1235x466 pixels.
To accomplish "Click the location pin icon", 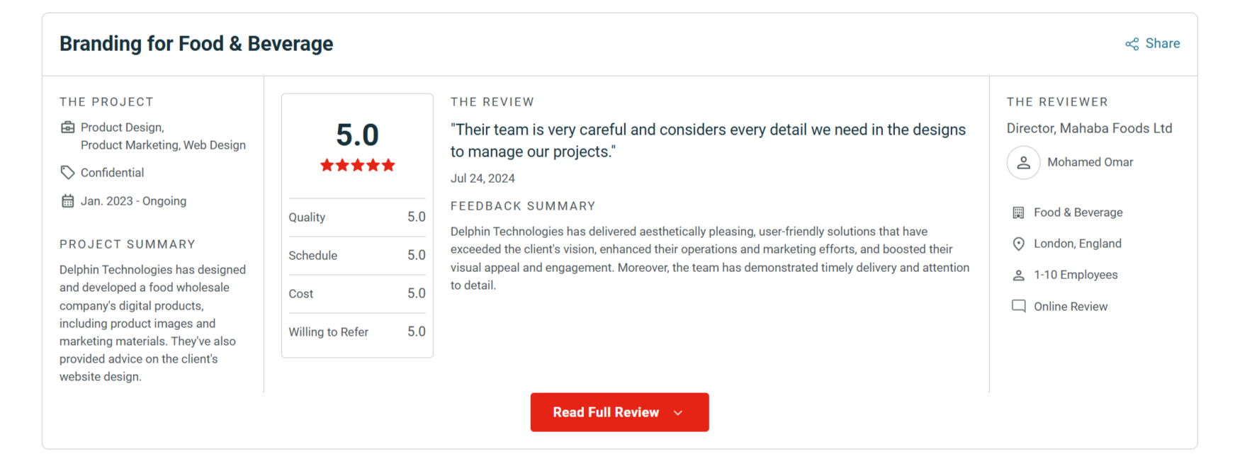I will 1018,244.
